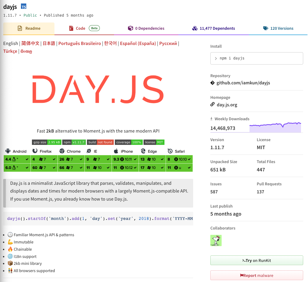Viewport: 308px width, 282px height.
Task: Click the Try on RunKit button
Action: click(x=256, y=260)
